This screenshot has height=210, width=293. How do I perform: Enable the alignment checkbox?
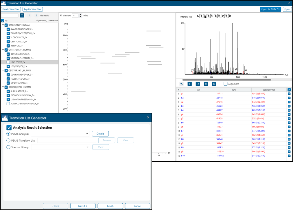point(226,84)
